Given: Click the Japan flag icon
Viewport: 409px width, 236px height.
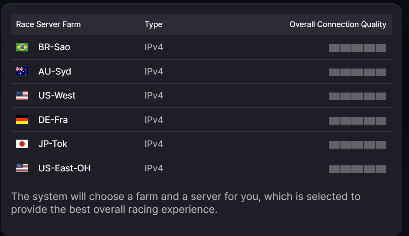Looking at the screenshot, I should tap(22, 144).
